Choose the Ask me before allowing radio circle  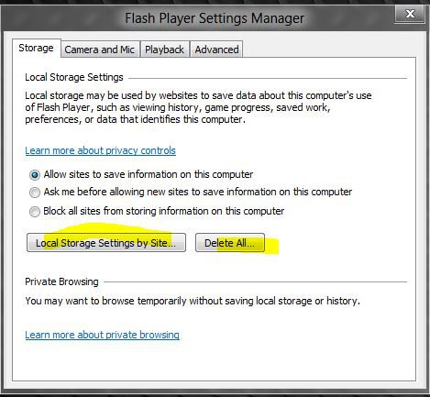tap(35, 193)
